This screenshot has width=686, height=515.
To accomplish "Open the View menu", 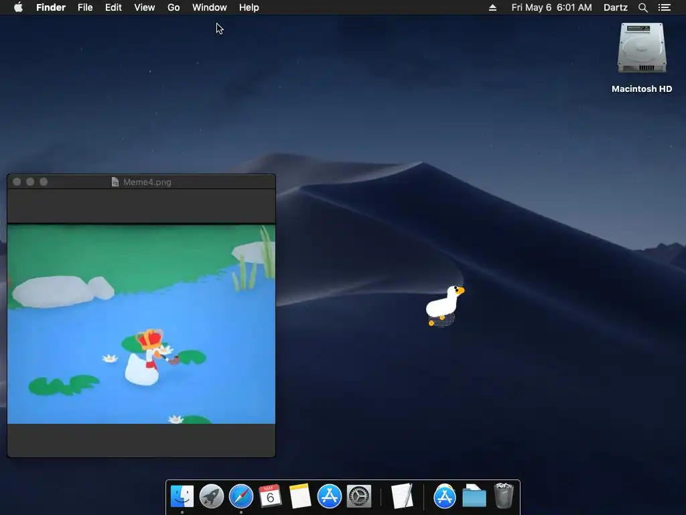I will point(145,7).
